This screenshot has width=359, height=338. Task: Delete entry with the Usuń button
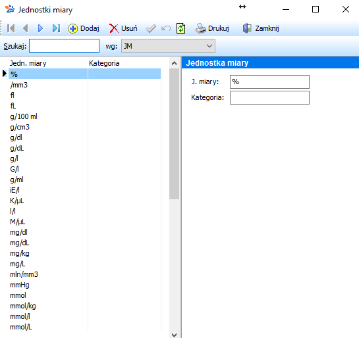[123, 28]
